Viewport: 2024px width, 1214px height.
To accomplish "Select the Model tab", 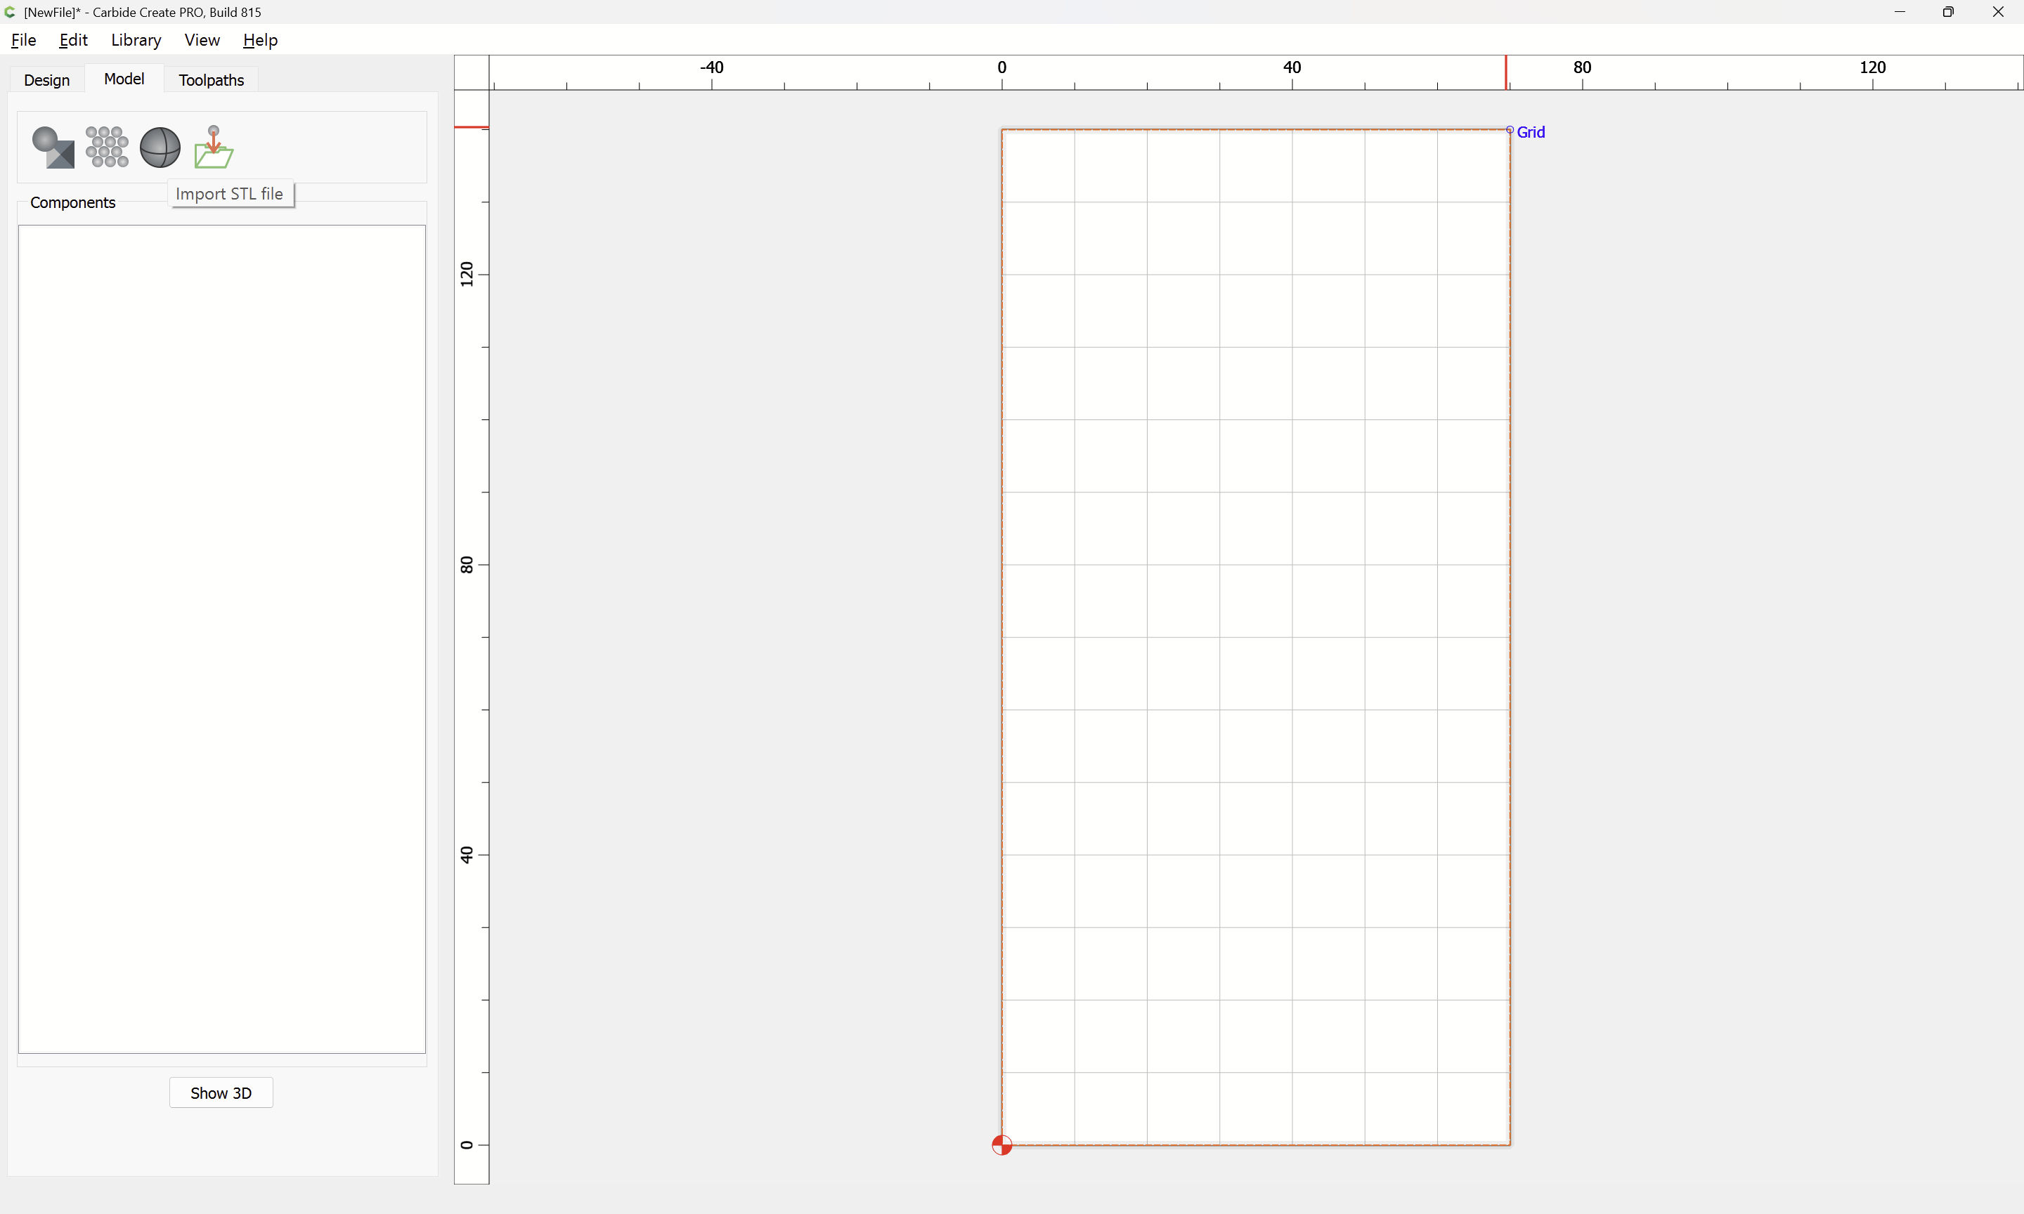I will 124,79.
